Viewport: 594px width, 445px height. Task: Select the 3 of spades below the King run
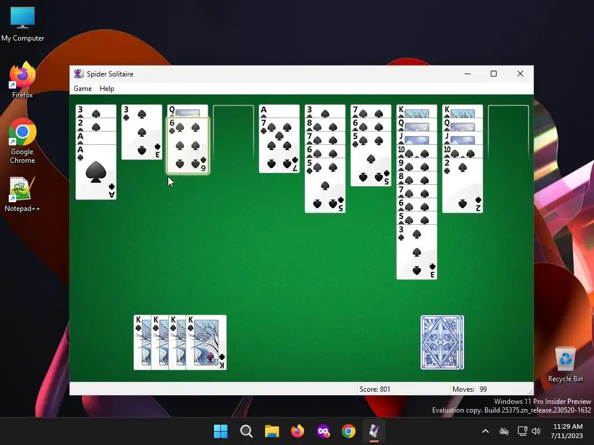[x=416, y=252]
